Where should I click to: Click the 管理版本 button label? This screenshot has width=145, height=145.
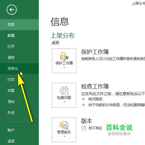(x=64, y=132)
